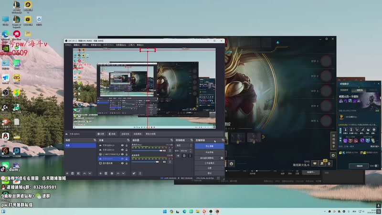The height and width of the screenshot is (215, 382).
Task: Toggle visibility of the selected text source
Action: (x=122, y=159)
